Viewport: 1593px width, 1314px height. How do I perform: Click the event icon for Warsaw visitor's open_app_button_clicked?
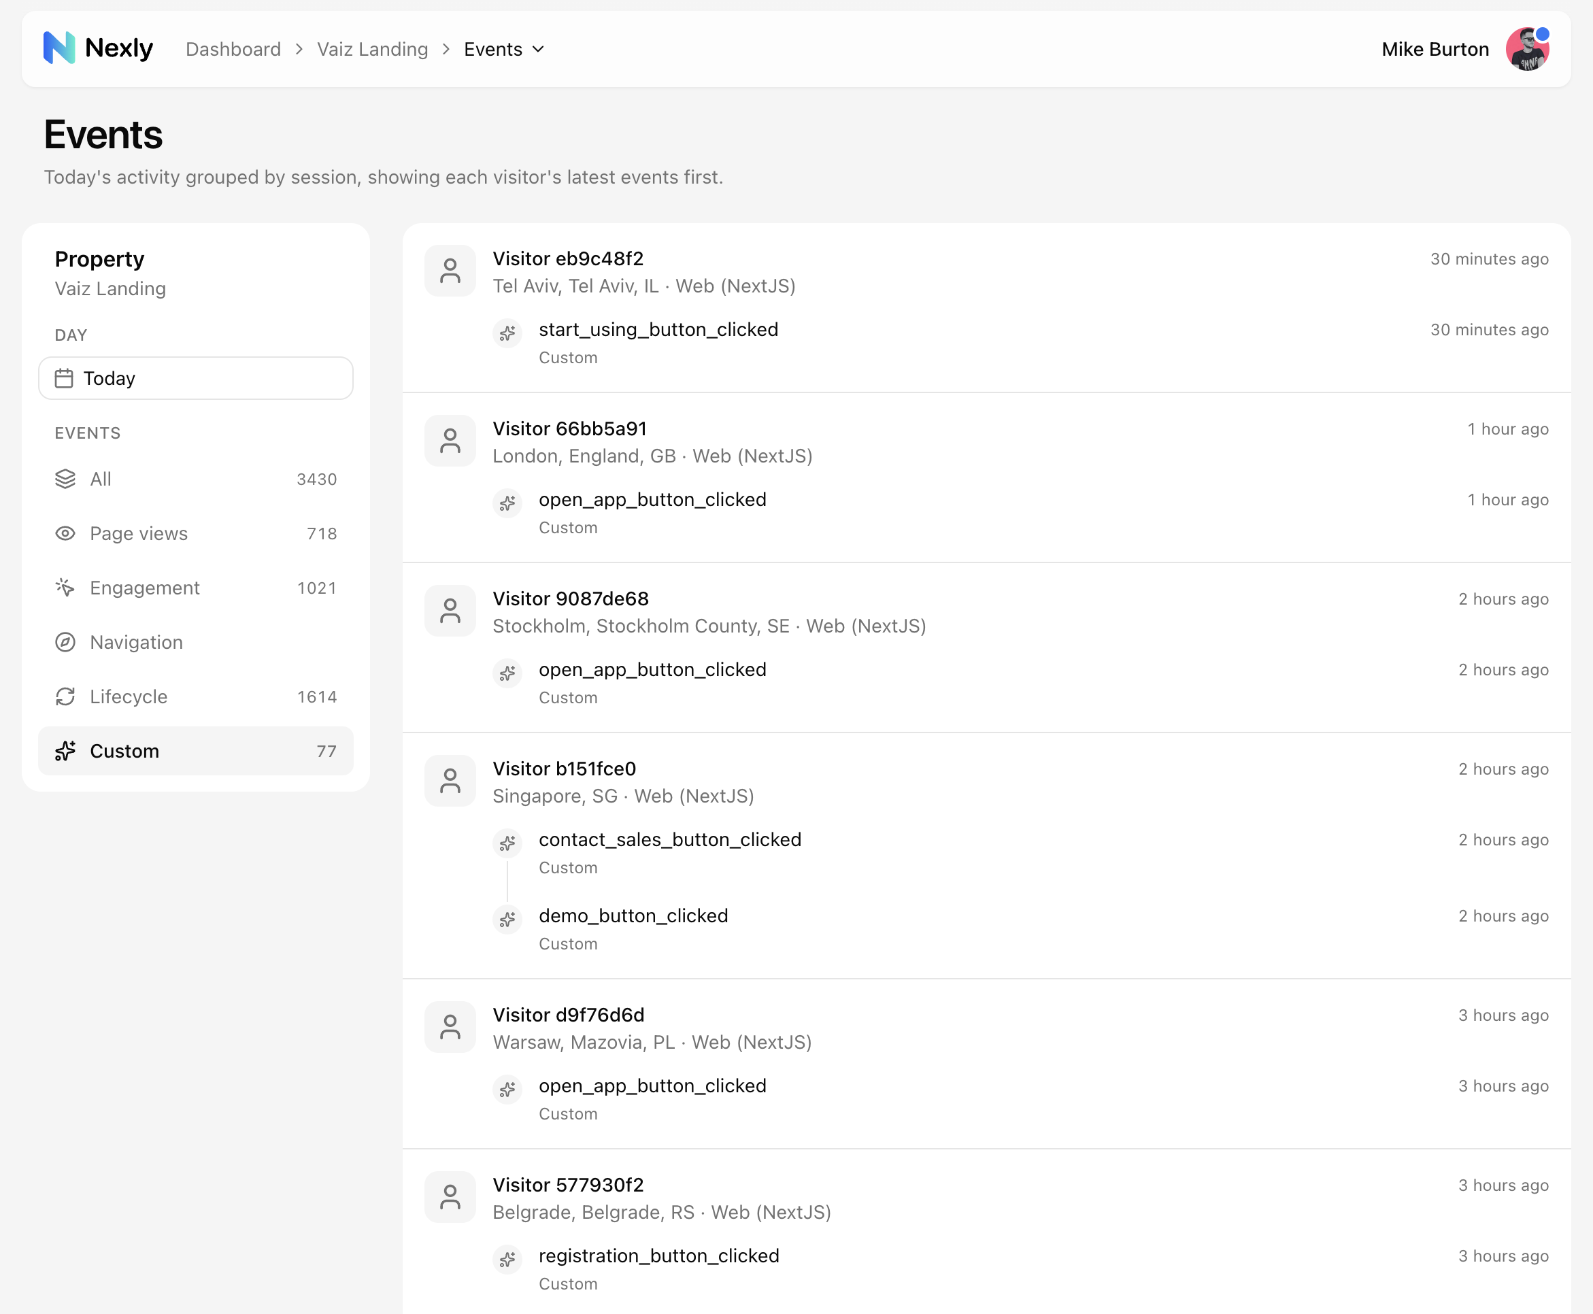pyautogui.click(x=508, y=1090)
